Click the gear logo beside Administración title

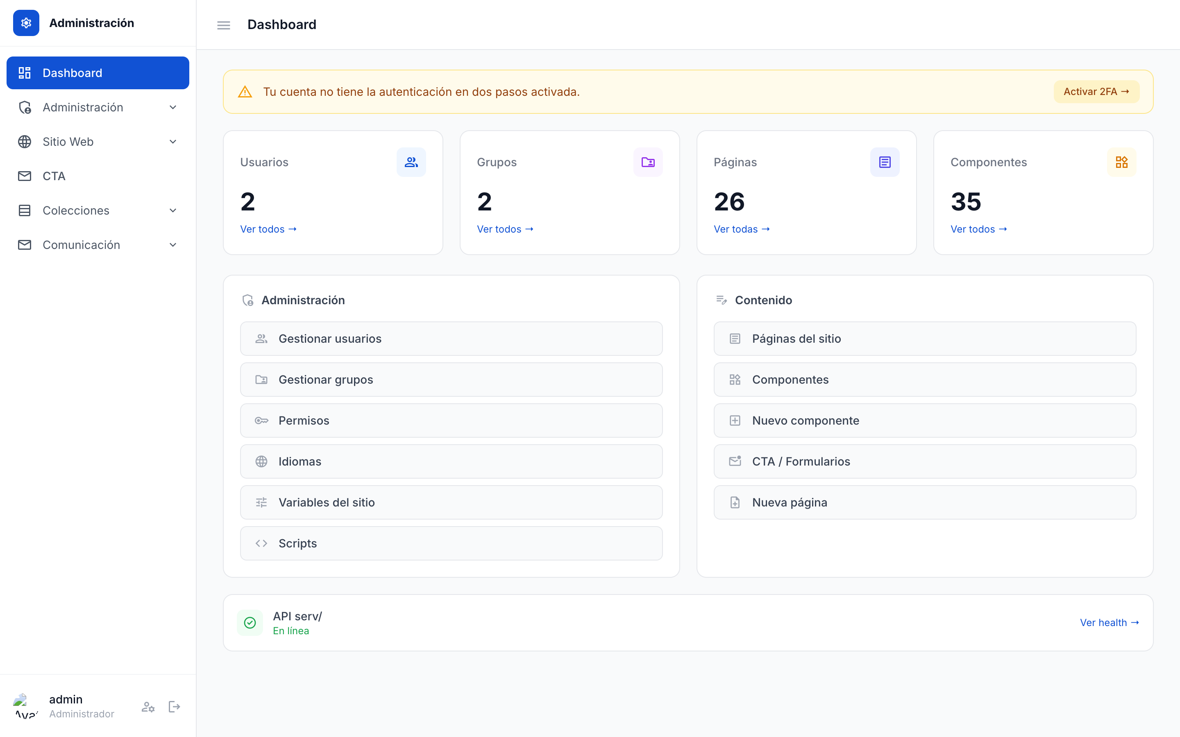click(26, 23)
